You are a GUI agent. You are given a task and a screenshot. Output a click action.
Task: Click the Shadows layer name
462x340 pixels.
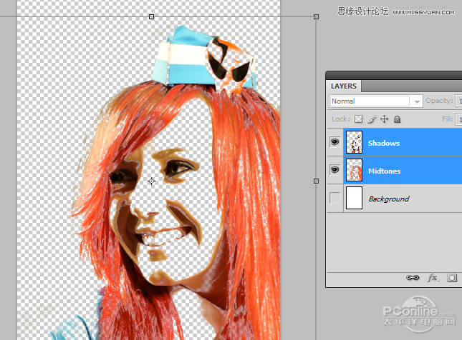click(384, 144)
